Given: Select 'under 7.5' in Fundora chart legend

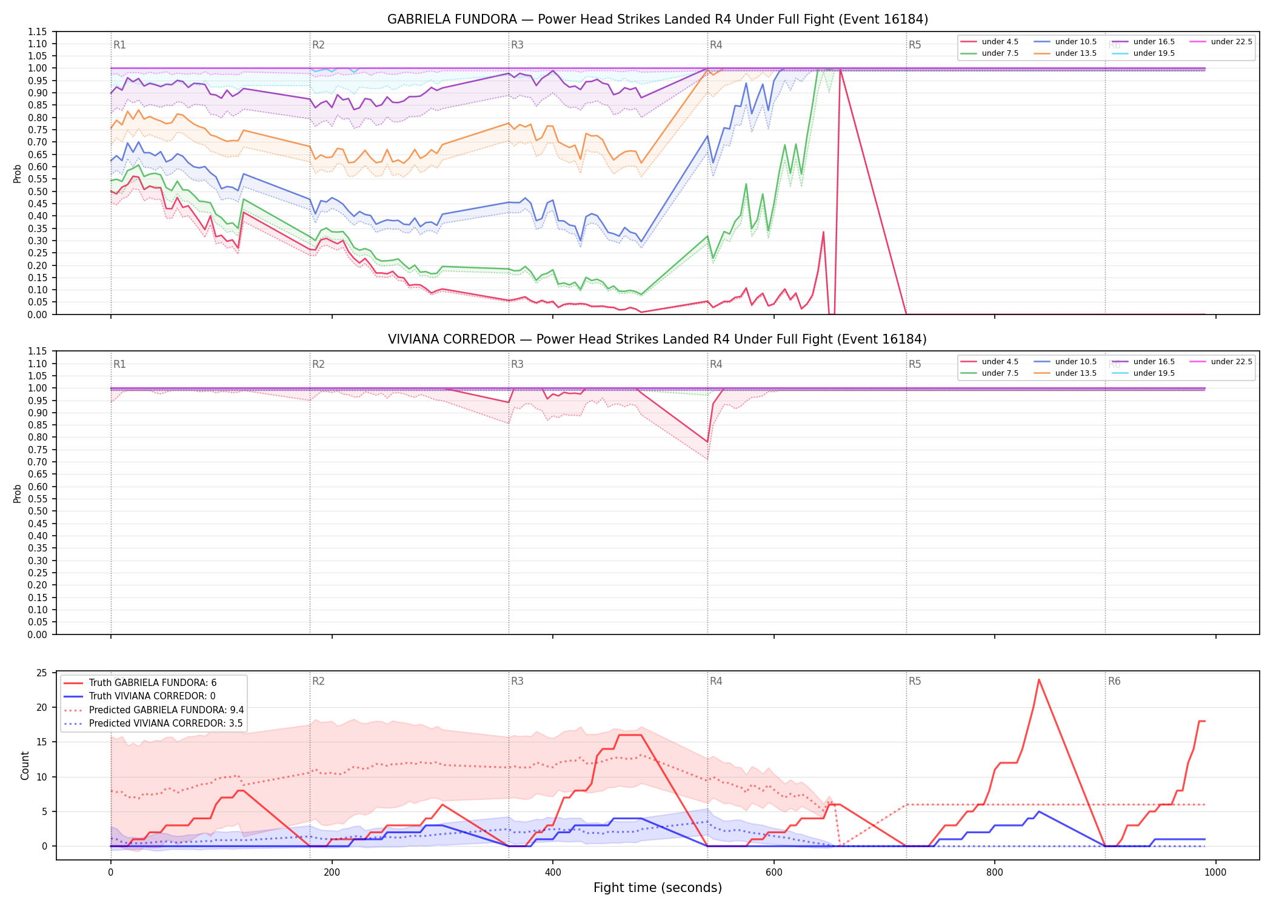Looking at the screenshot, I should pyautogui.click(x=990, y=53).
